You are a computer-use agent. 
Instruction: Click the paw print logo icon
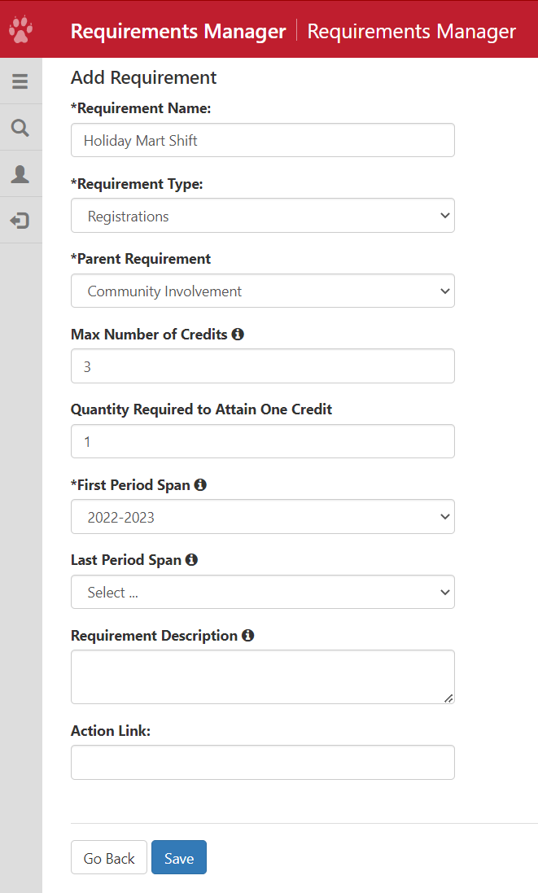[20, 30]
